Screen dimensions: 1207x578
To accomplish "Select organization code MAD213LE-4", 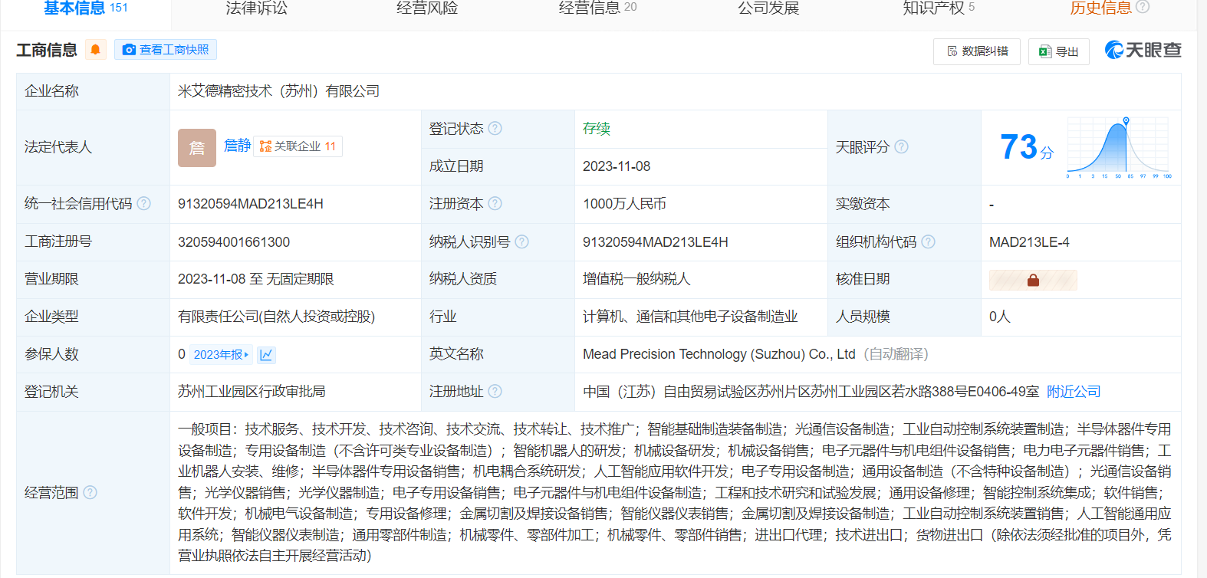I will (x=1029, y=242).
